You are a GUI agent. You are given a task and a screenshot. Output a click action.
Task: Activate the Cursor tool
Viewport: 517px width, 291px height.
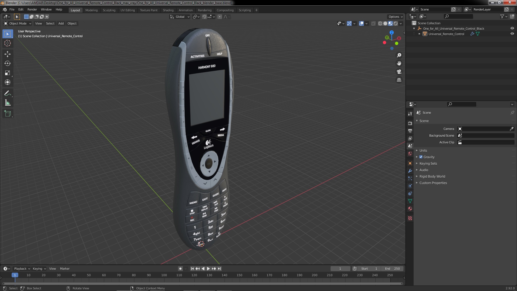point(8,43)
